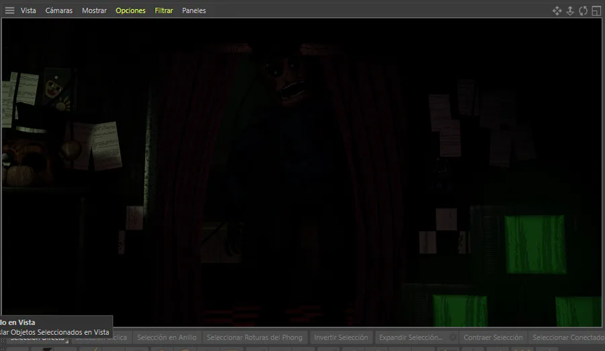Open the Vista menu
Viewport: 605px width, 351px height.
click(28, 11)
